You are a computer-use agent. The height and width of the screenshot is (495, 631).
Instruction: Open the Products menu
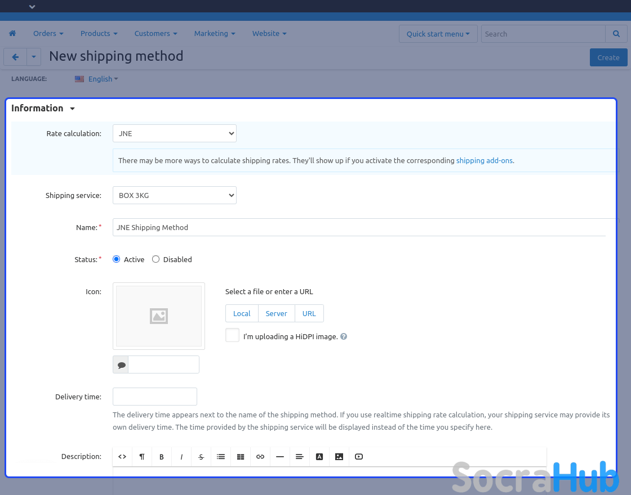tap(99, 34)
